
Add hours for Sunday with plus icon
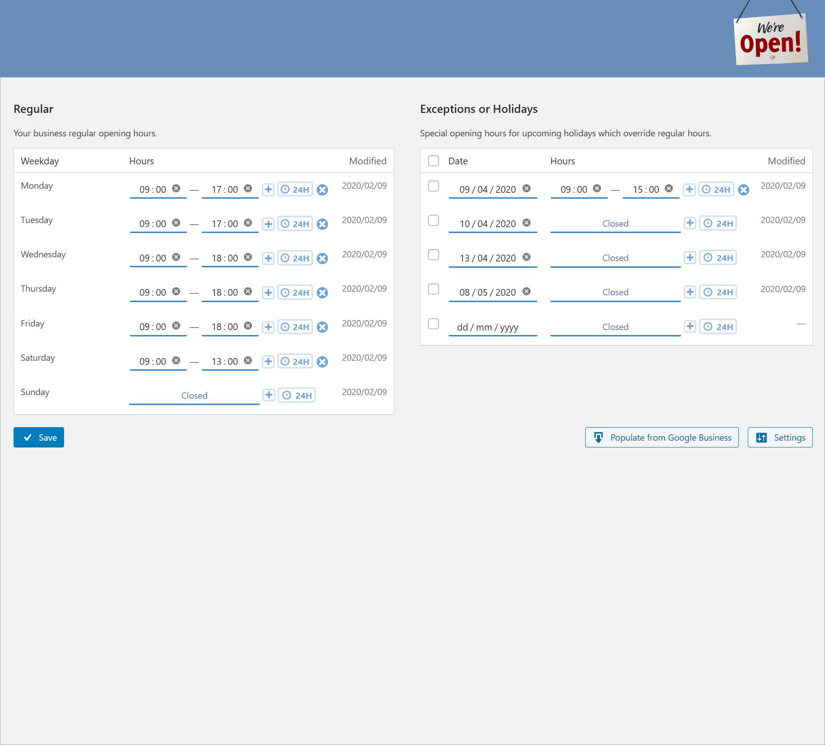click(269, 396)
